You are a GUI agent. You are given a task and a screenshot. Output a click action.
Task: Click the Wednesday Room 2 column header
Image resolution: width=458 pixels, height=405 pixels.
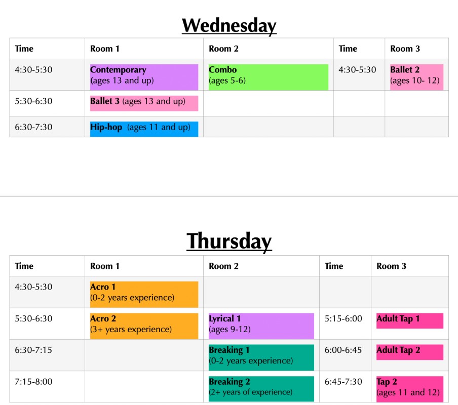[x=268, y=49]
